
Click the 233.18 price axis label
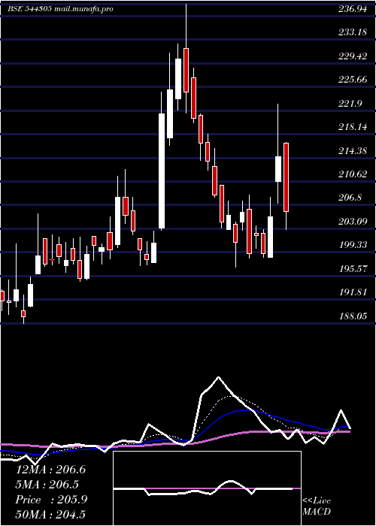click(x=352, y=32)
